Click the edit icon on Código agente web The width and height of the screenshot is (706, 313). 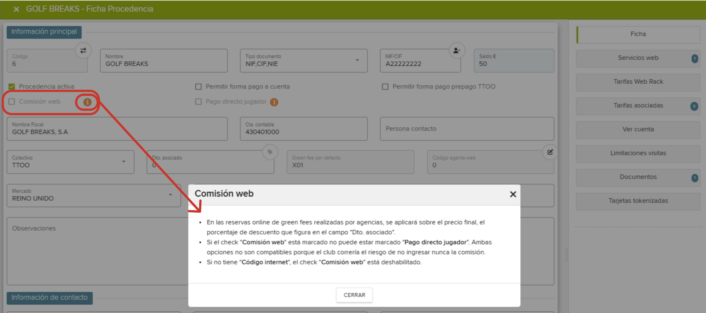(550, 152)
